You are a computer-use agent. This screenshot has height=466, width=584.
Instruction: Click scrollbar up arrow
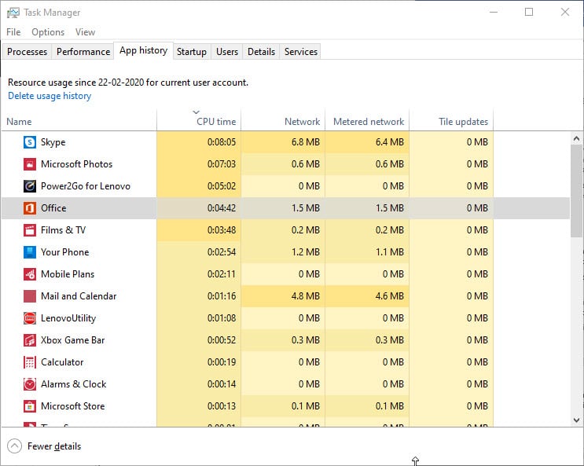577,138
